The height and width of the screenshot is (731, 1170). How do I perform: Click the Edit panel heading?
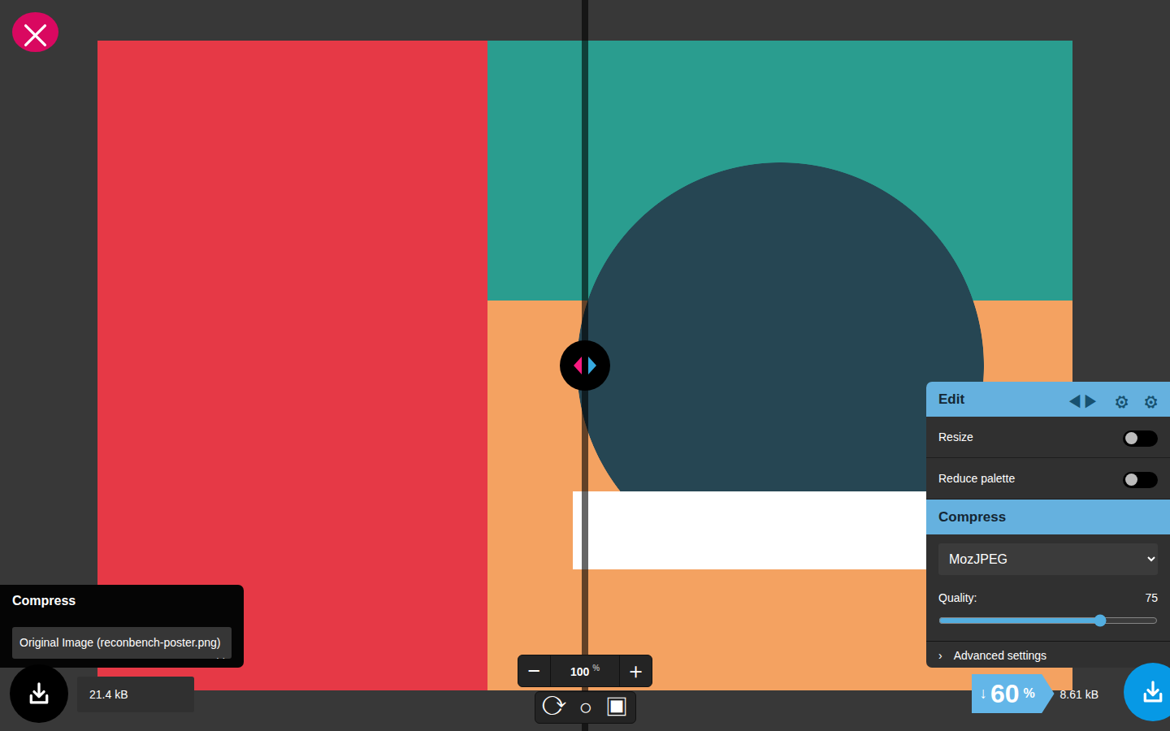(x=951, y=400)
